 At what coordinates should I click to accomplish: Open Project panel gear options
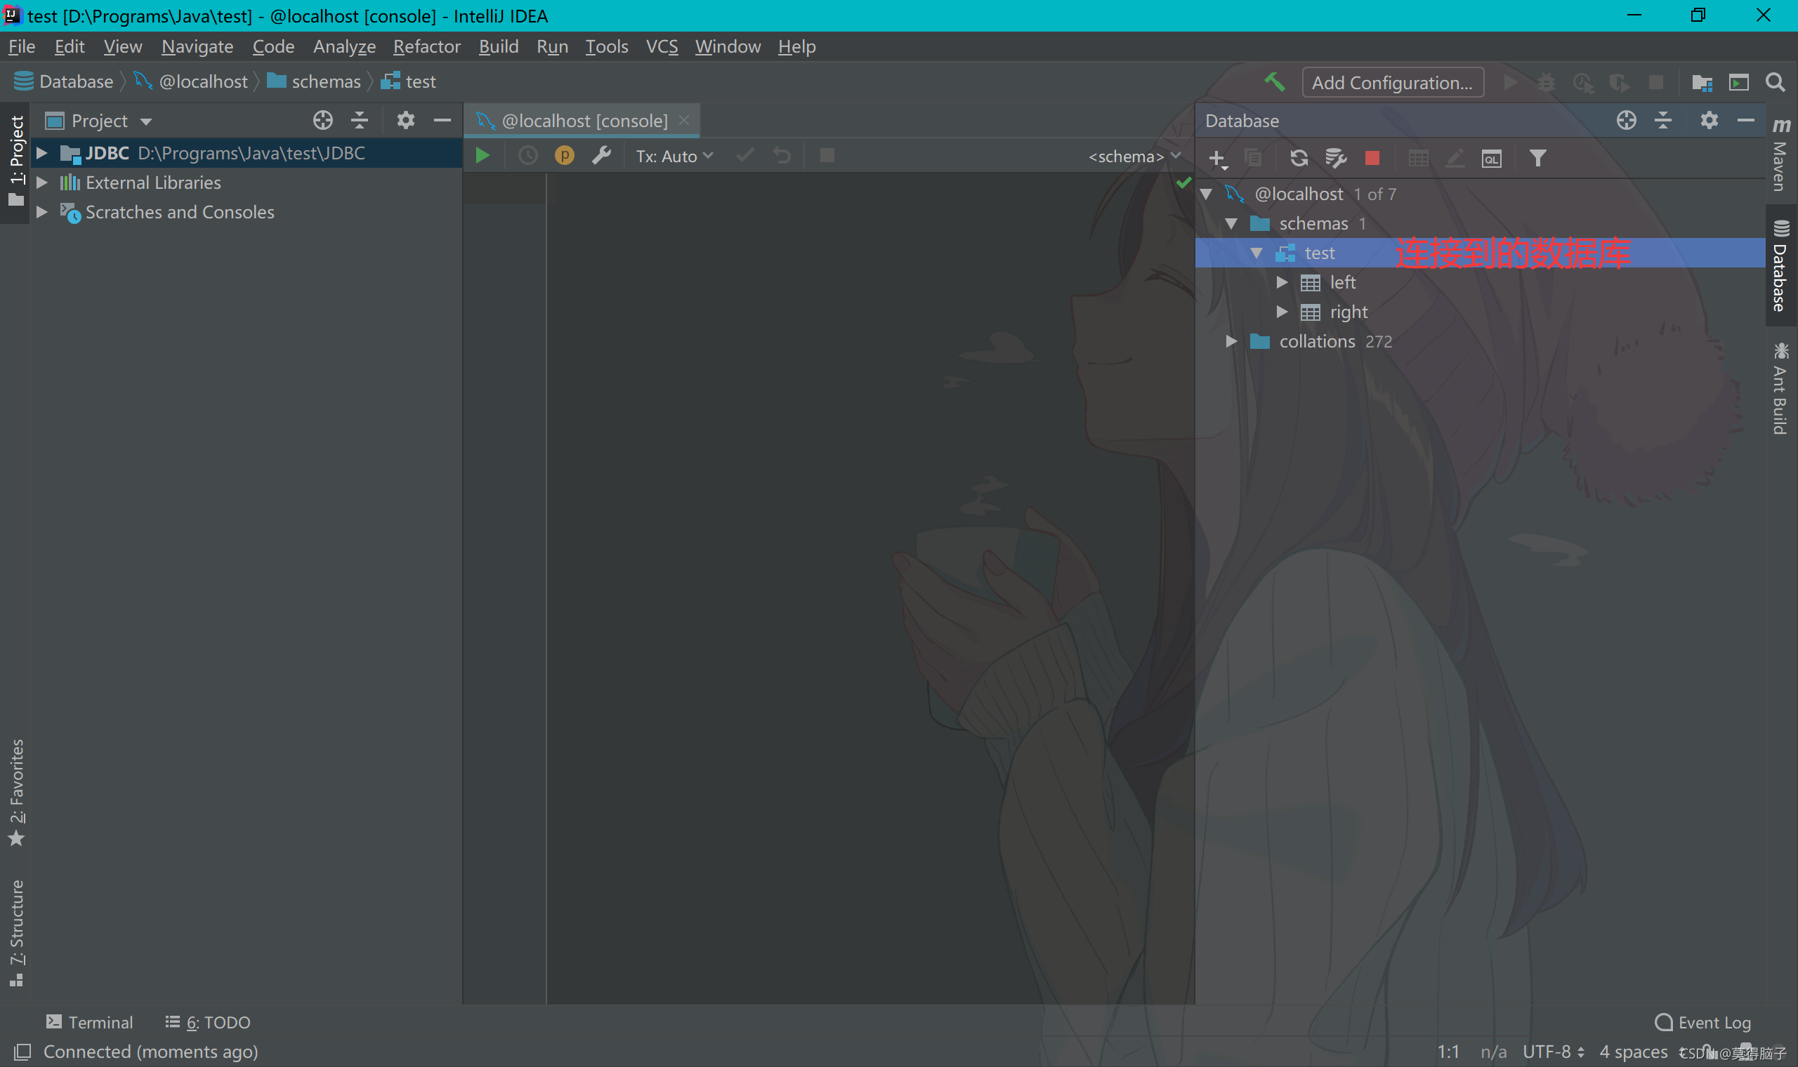pos(406,120)
